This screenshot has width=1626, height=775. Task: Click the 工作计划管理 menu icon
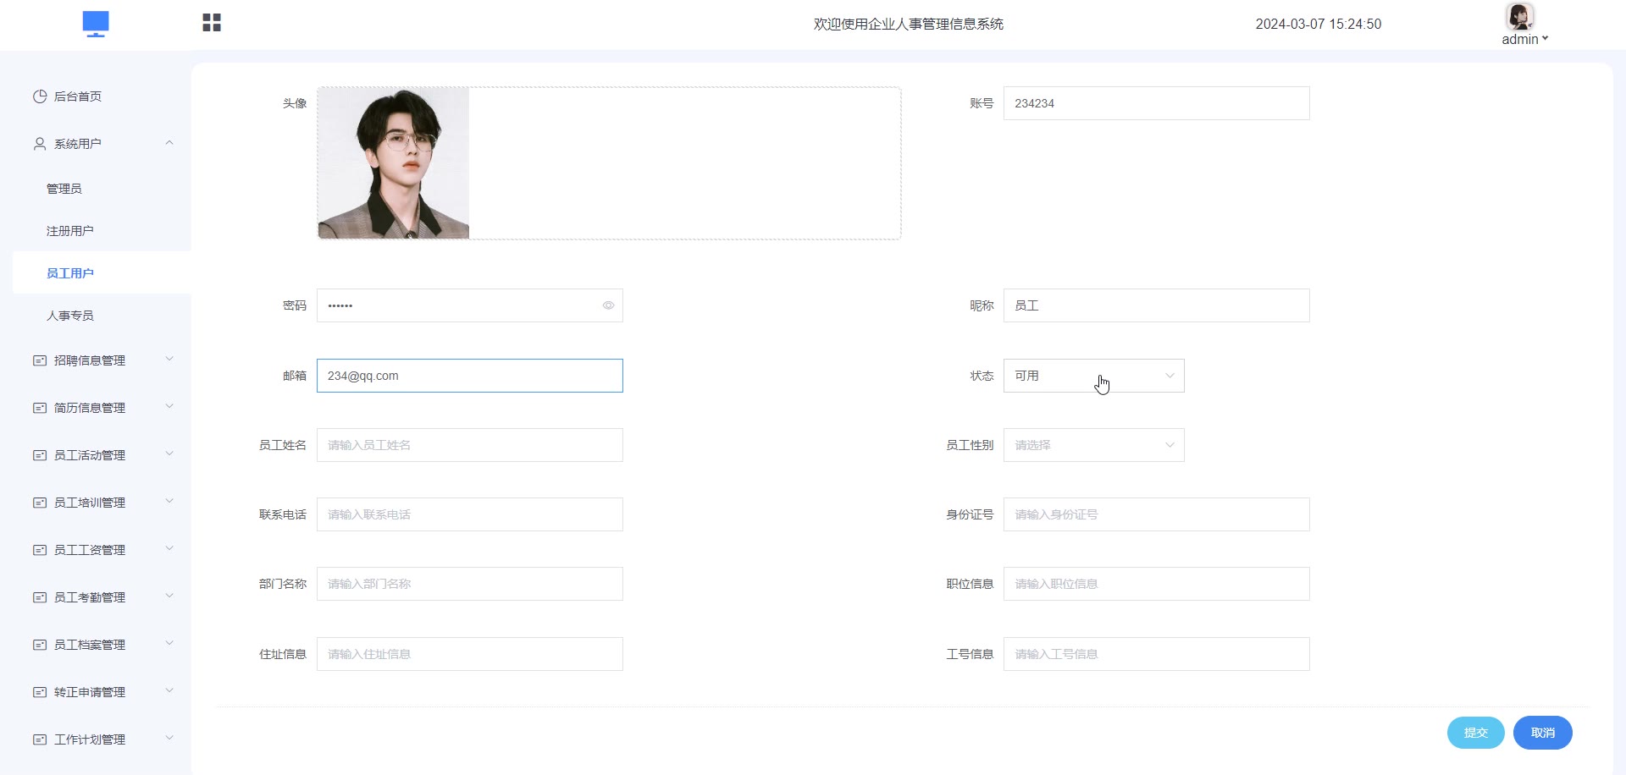coord(40,739)
